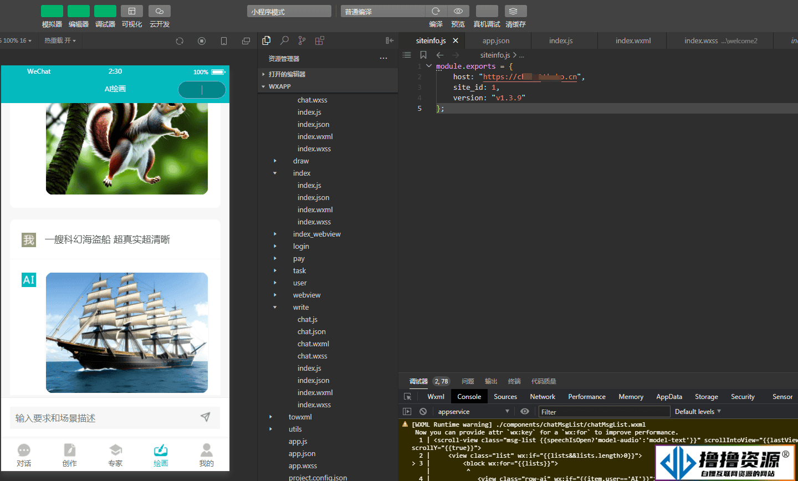Open the 云开发 cloud development icon
This screenshot has width=798, height=481.
click(x=160, y=11)
